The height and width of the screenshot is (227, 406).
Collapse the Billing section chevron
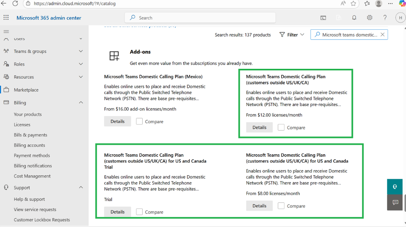(81, 102)
